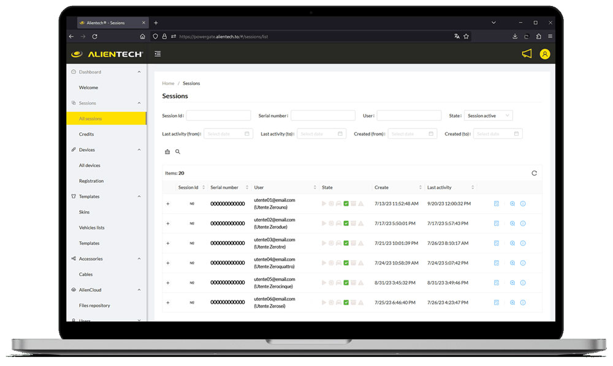Focus the Serial number input field
This screenshot has width=613, height=366.
pyautogui.click(x=323, y=116)
